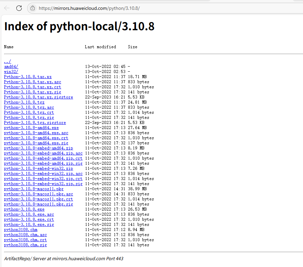Viewport: 303px width, 267px height.
Task: Open python-3.10.8-embed-win32.zip.sig link
Action: tap(43, 184)
